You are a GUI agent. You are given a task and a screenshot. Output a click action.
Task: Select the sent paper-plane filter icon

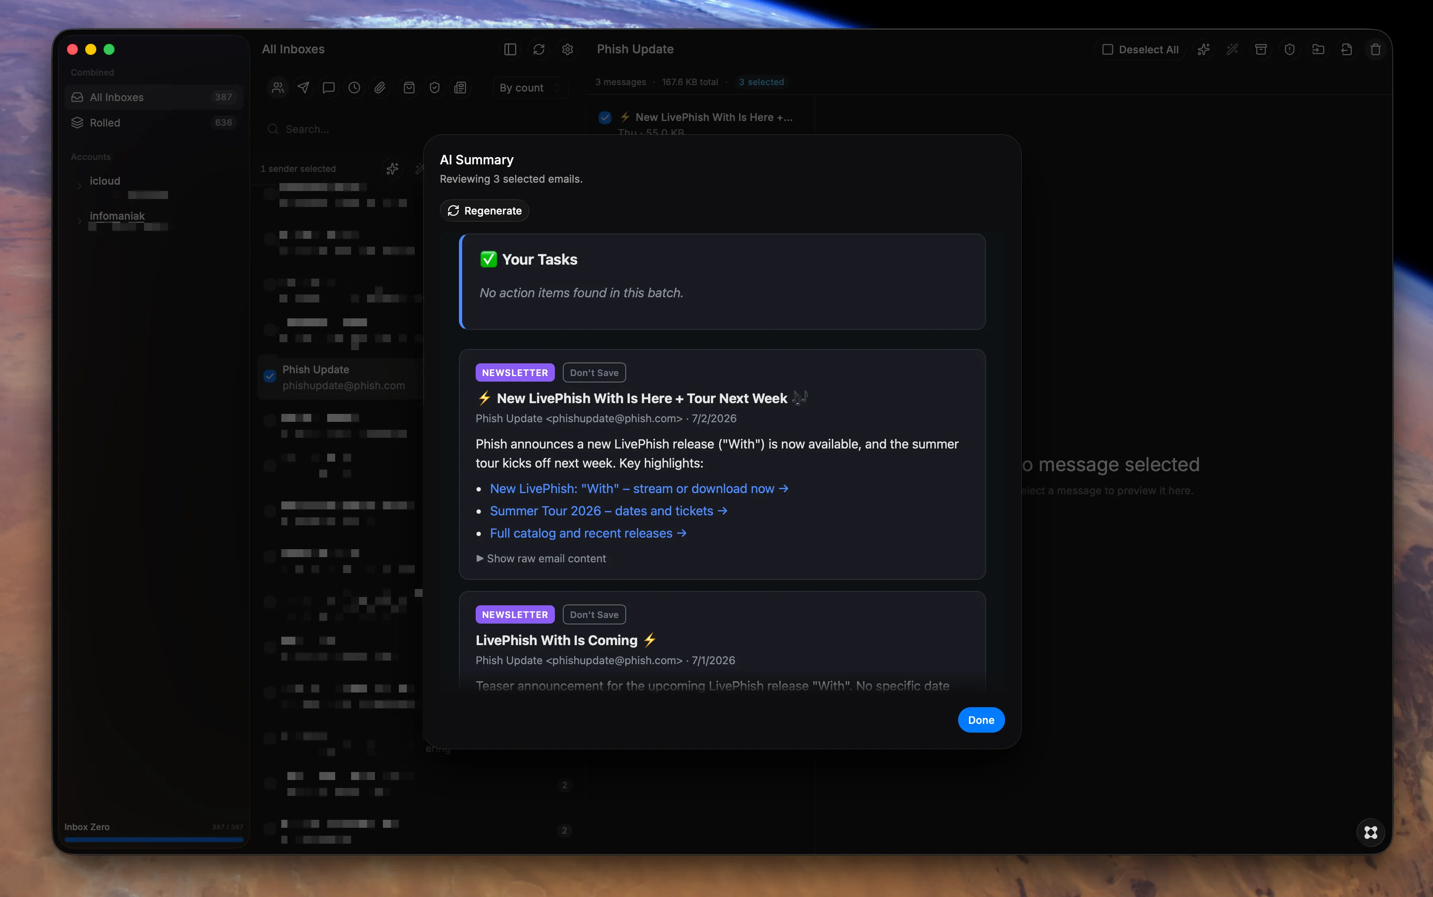(303, 88)
